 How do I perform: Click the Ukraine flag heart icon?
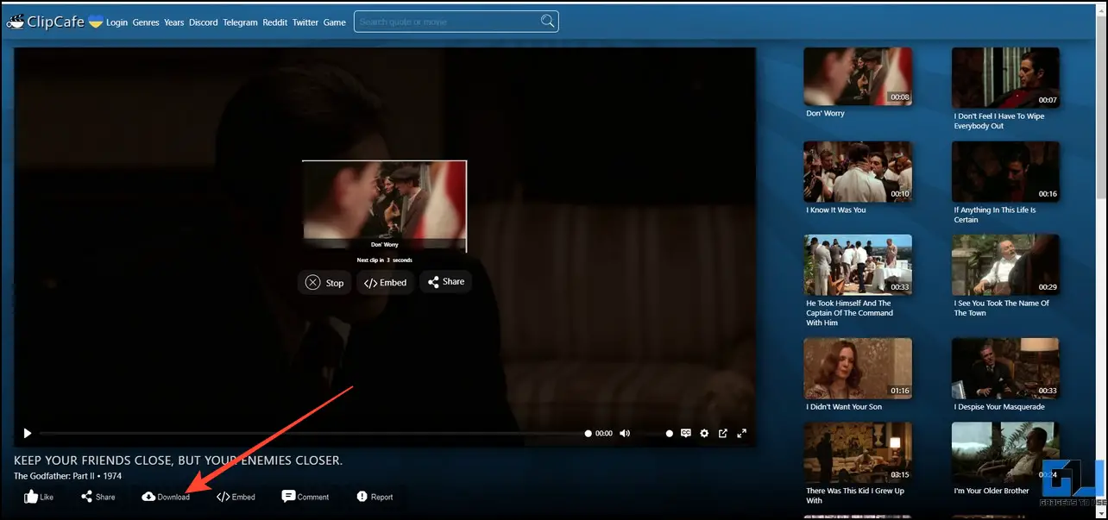pos(96,22)
